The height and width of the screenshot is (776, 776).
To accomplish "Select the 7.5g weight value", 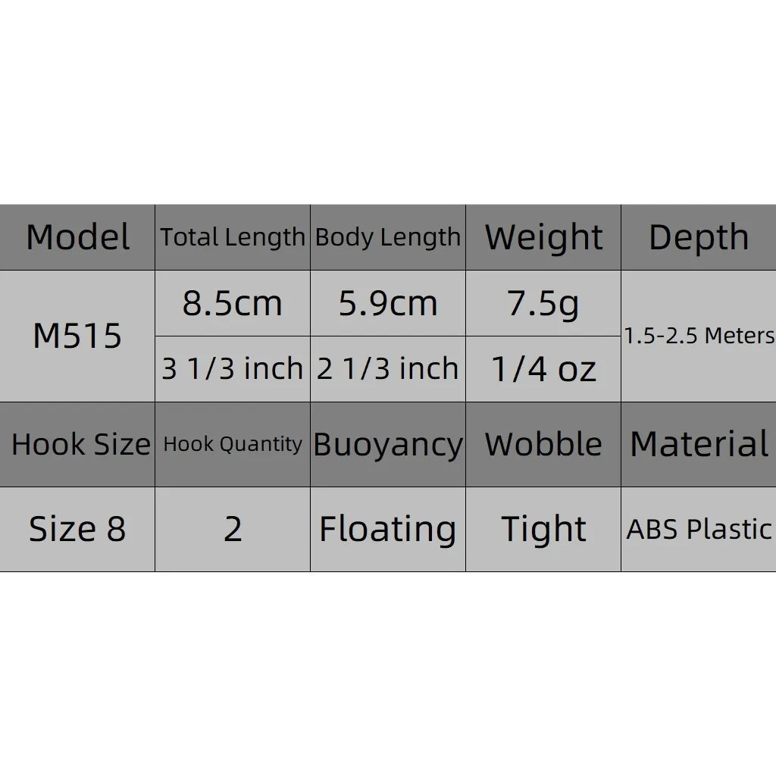I will (543, 303).
